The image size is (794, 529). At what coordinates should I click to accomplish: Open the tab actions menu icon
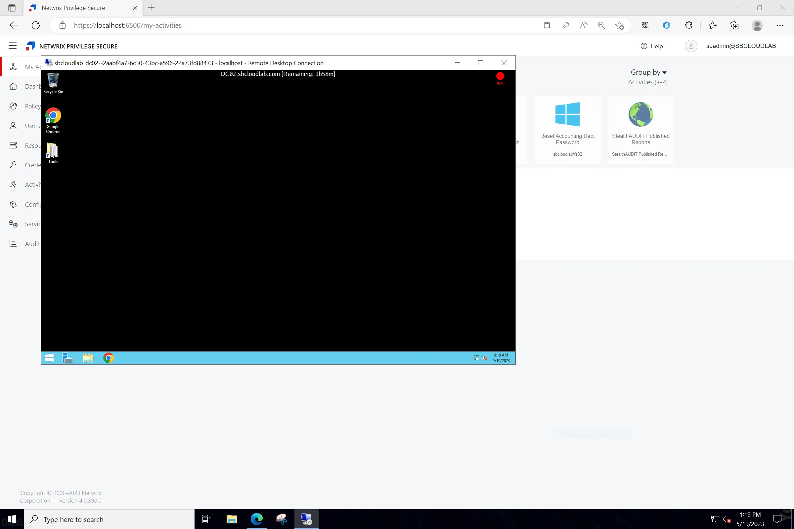tap(12, 8)
